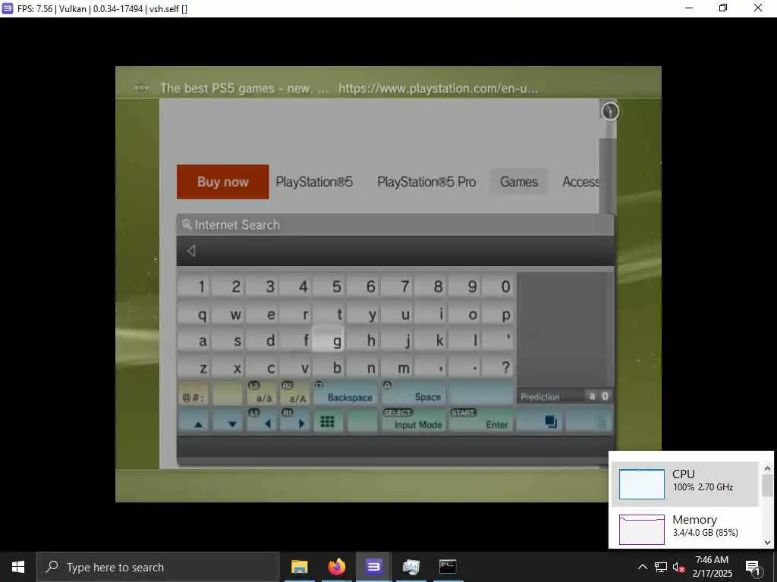Click the Buy now button
This screenshot has height=582, width=777.
click(x=222, y=182)
